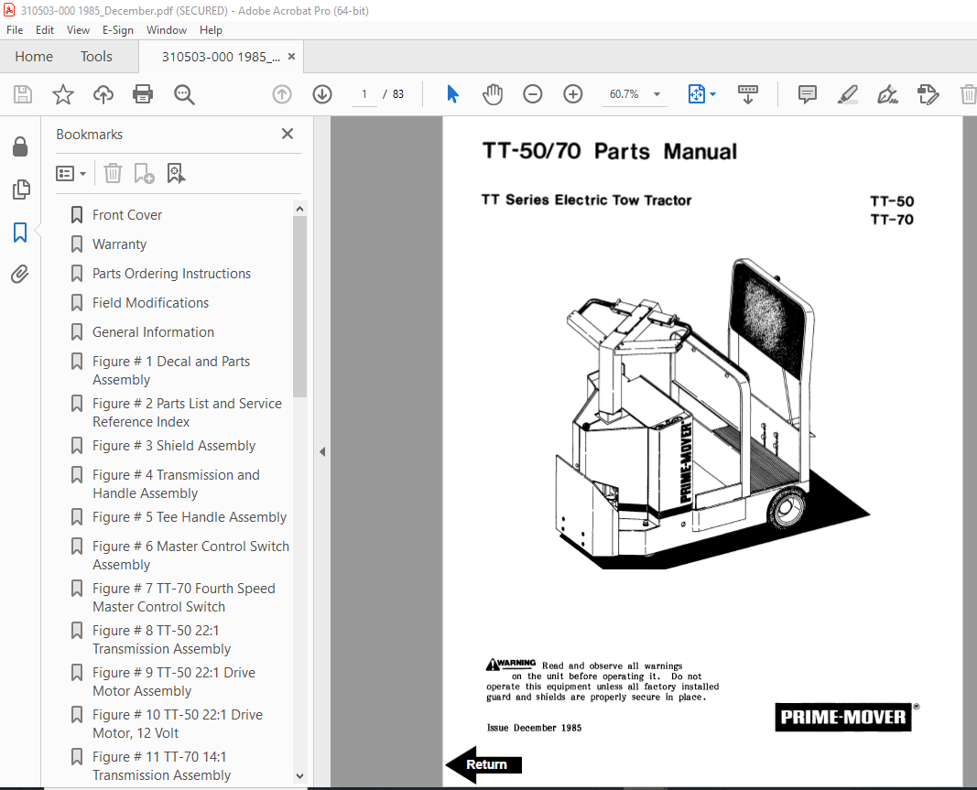Viewport: 977px width, 790px height.
Task: Create a new bookmark
Action: pos(144,173)
